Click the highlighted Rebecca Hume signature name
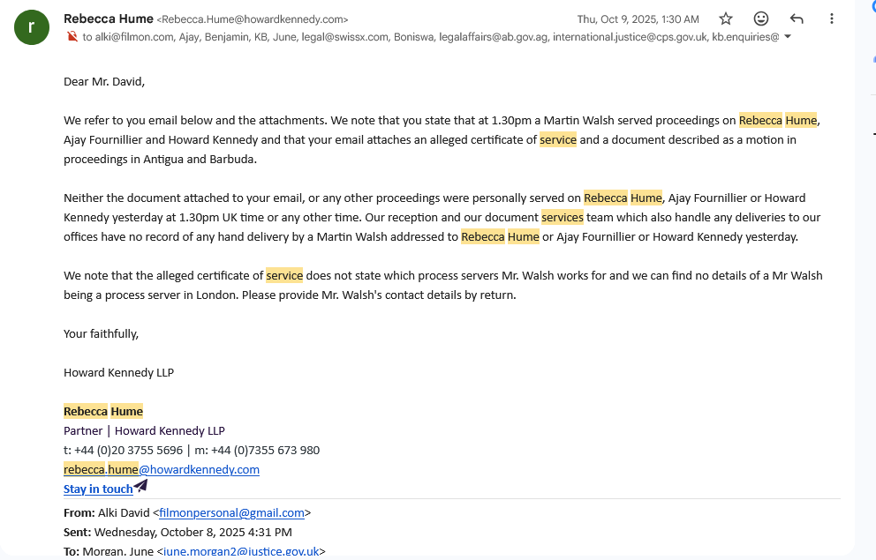Screen dimensions: 876x560 (103, 411)
